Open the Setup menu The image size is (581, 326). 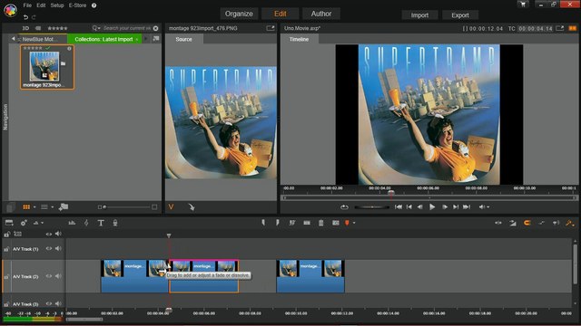pos(57,5)
